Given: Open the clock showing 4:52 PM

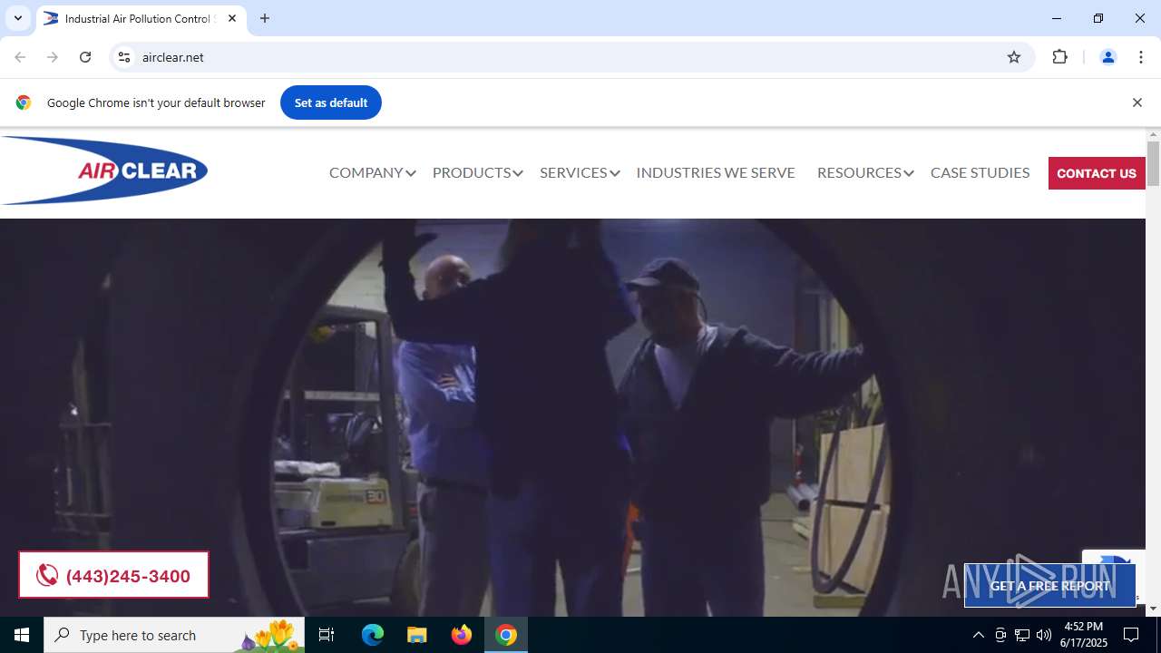Looking at the screenshot, I should [x=1084, y=635].
